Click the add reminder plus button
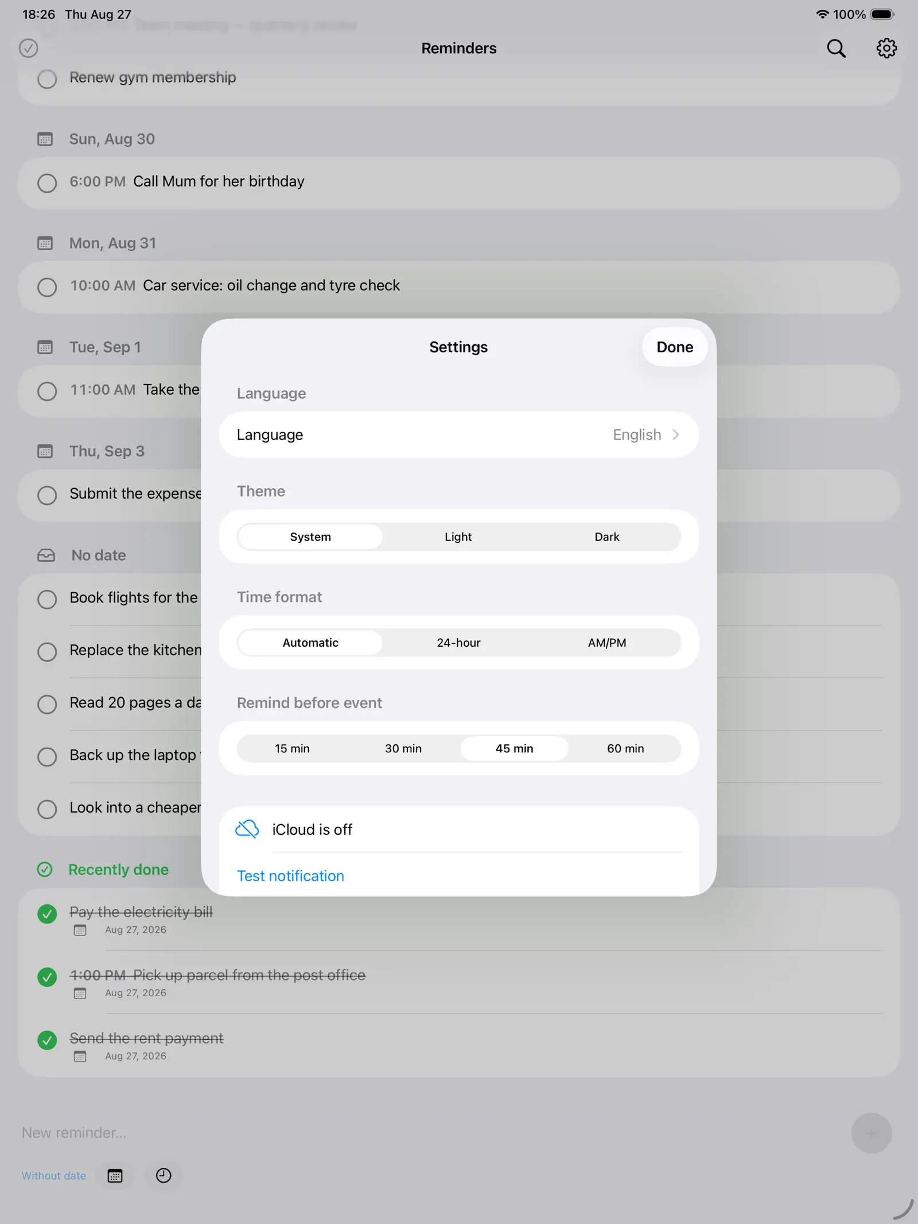 point(871,1133)
